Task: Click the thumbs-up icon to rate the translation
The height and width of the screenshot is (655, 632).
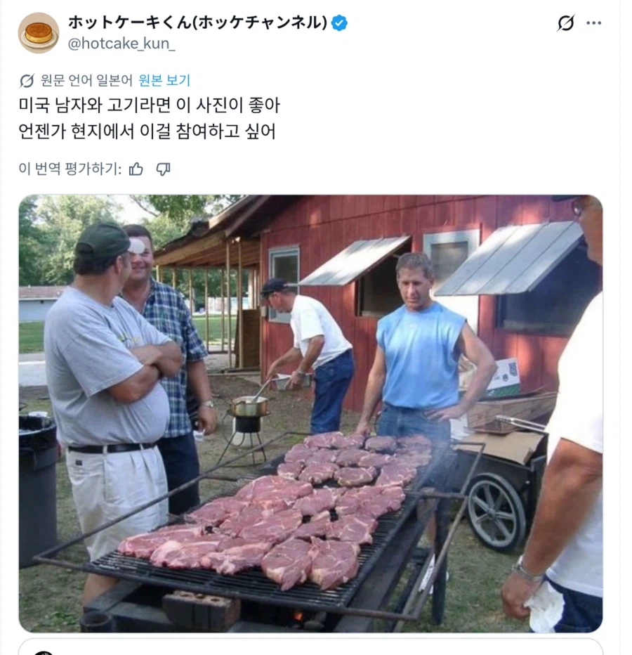Action: [x=136, y=169]
